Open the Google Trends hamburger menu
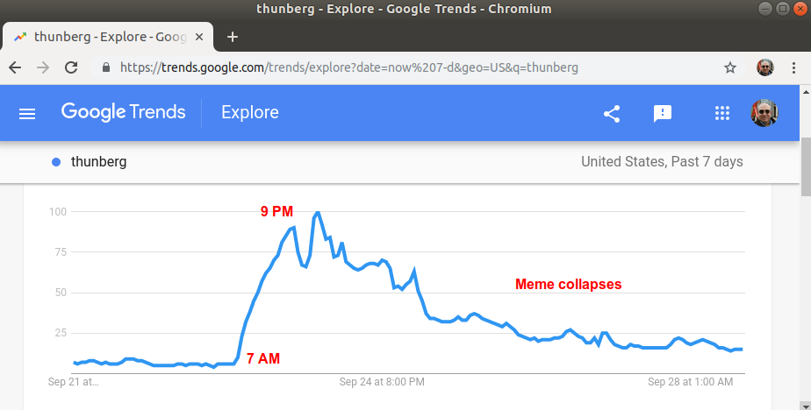 27,113
